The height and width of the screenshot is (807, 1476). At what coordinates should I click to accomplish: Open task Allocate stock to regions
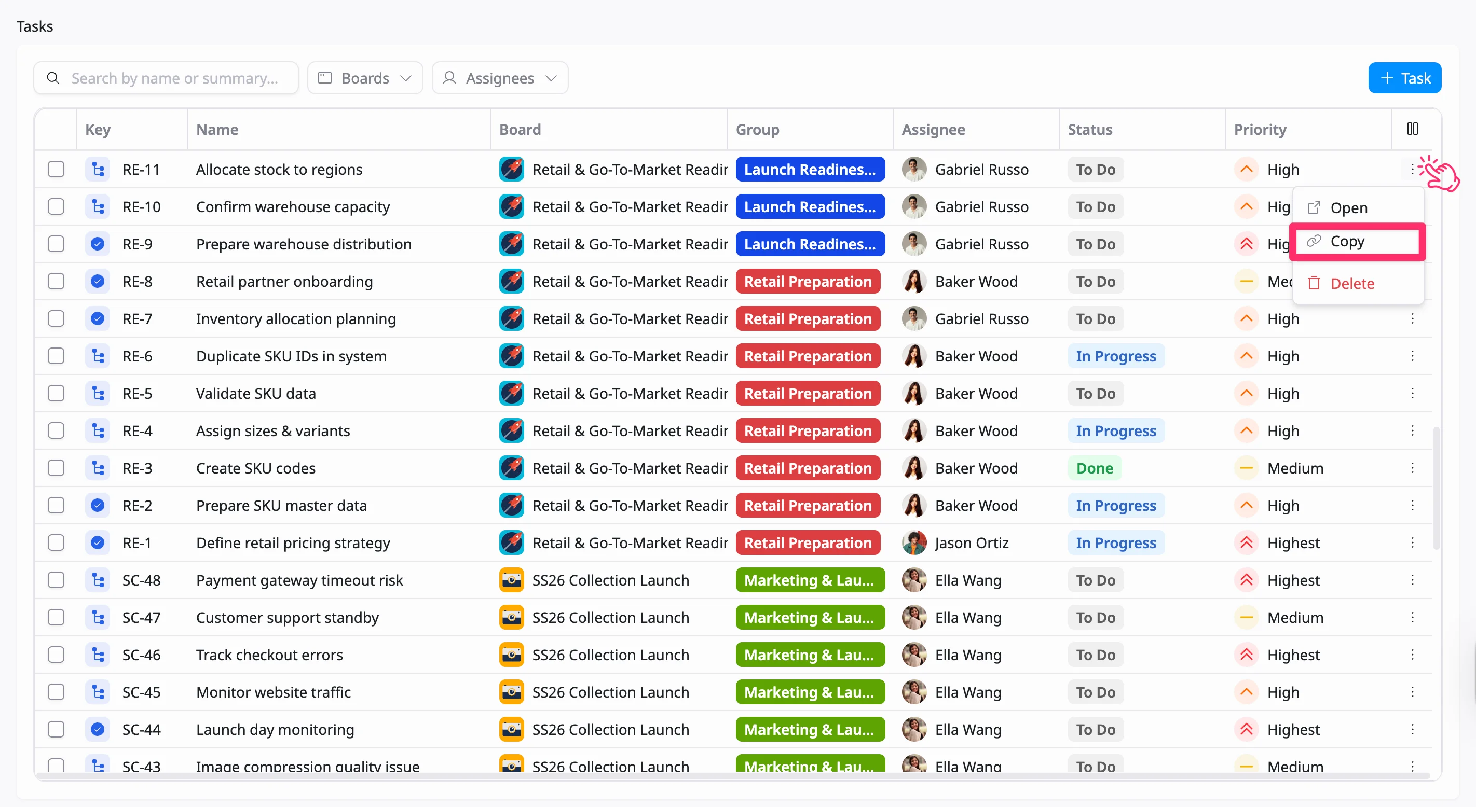point(279,170)
